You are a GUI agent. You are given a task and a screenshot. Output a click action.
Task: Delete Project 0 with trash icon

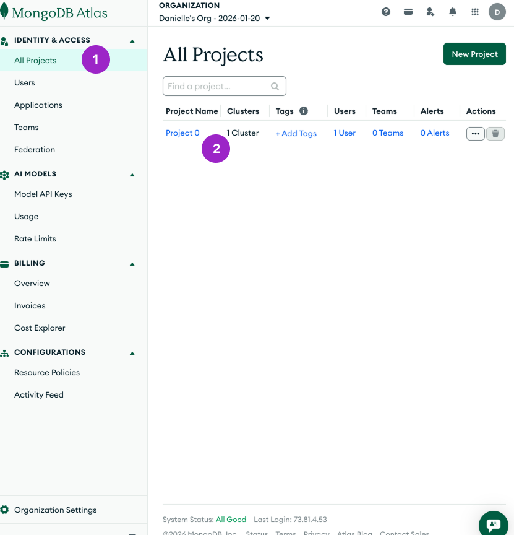495,134
